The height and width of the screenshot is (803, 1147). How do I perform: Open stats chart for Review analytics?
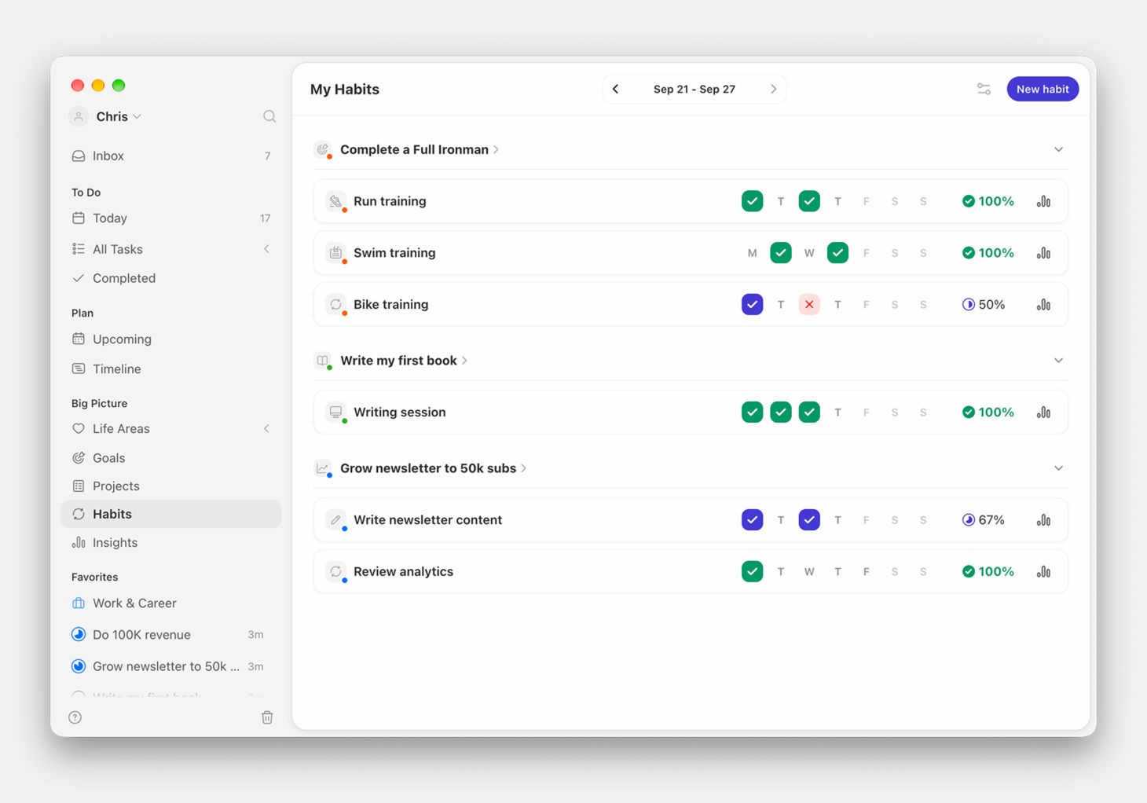click(x=1043, y=571)
